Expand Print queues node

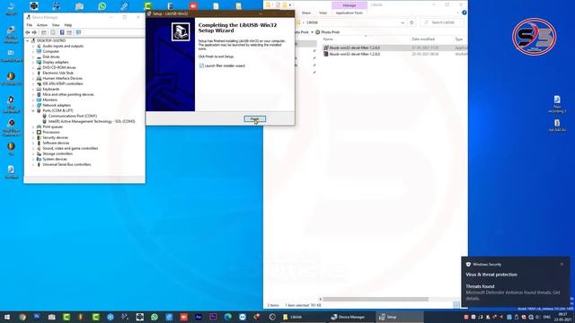point(33,127)
